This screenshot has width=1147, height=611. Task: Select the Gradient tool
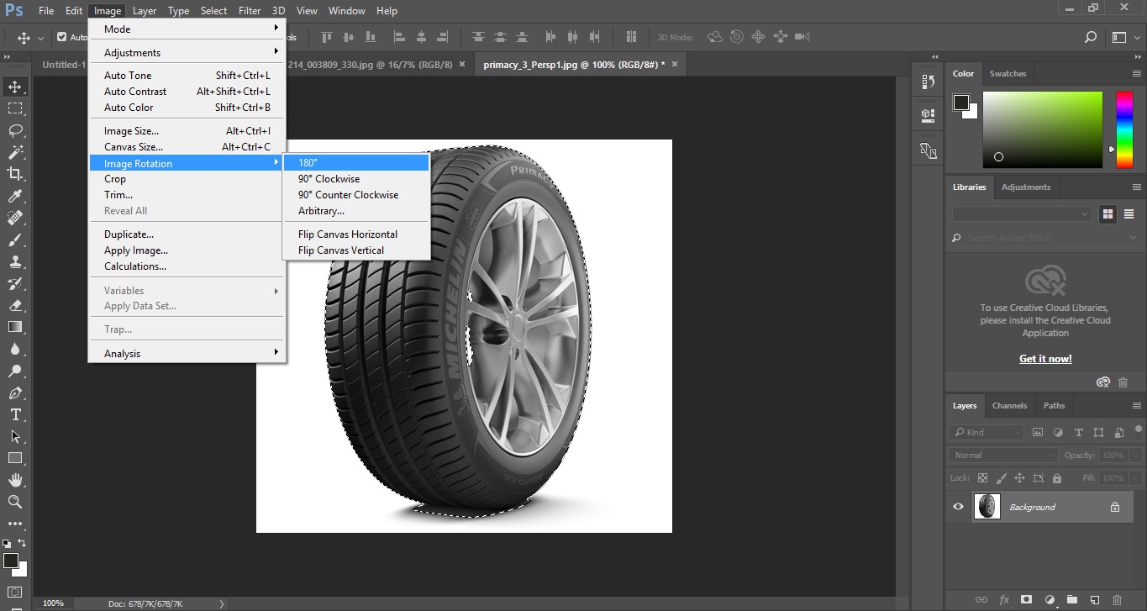(x=15, y=327)
